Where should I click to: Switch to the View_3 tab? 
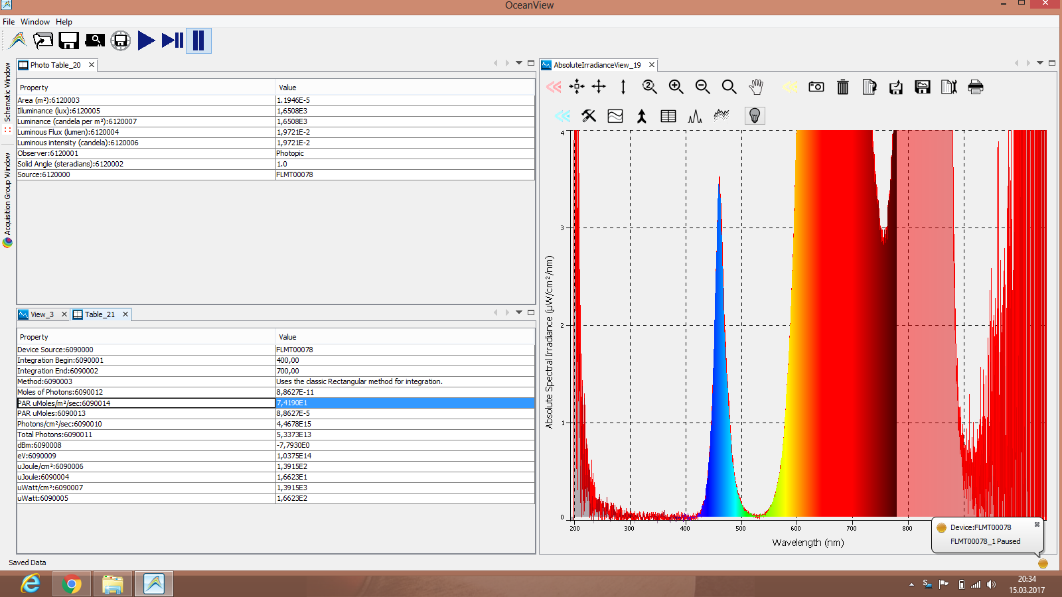(x=41, y=314)
